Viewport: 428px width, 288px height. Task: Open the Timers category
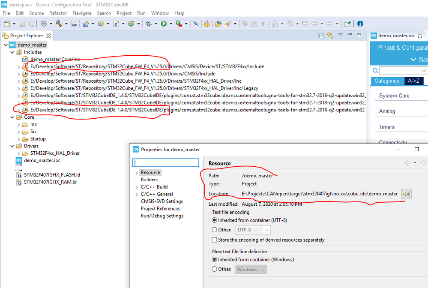(386, 127)
